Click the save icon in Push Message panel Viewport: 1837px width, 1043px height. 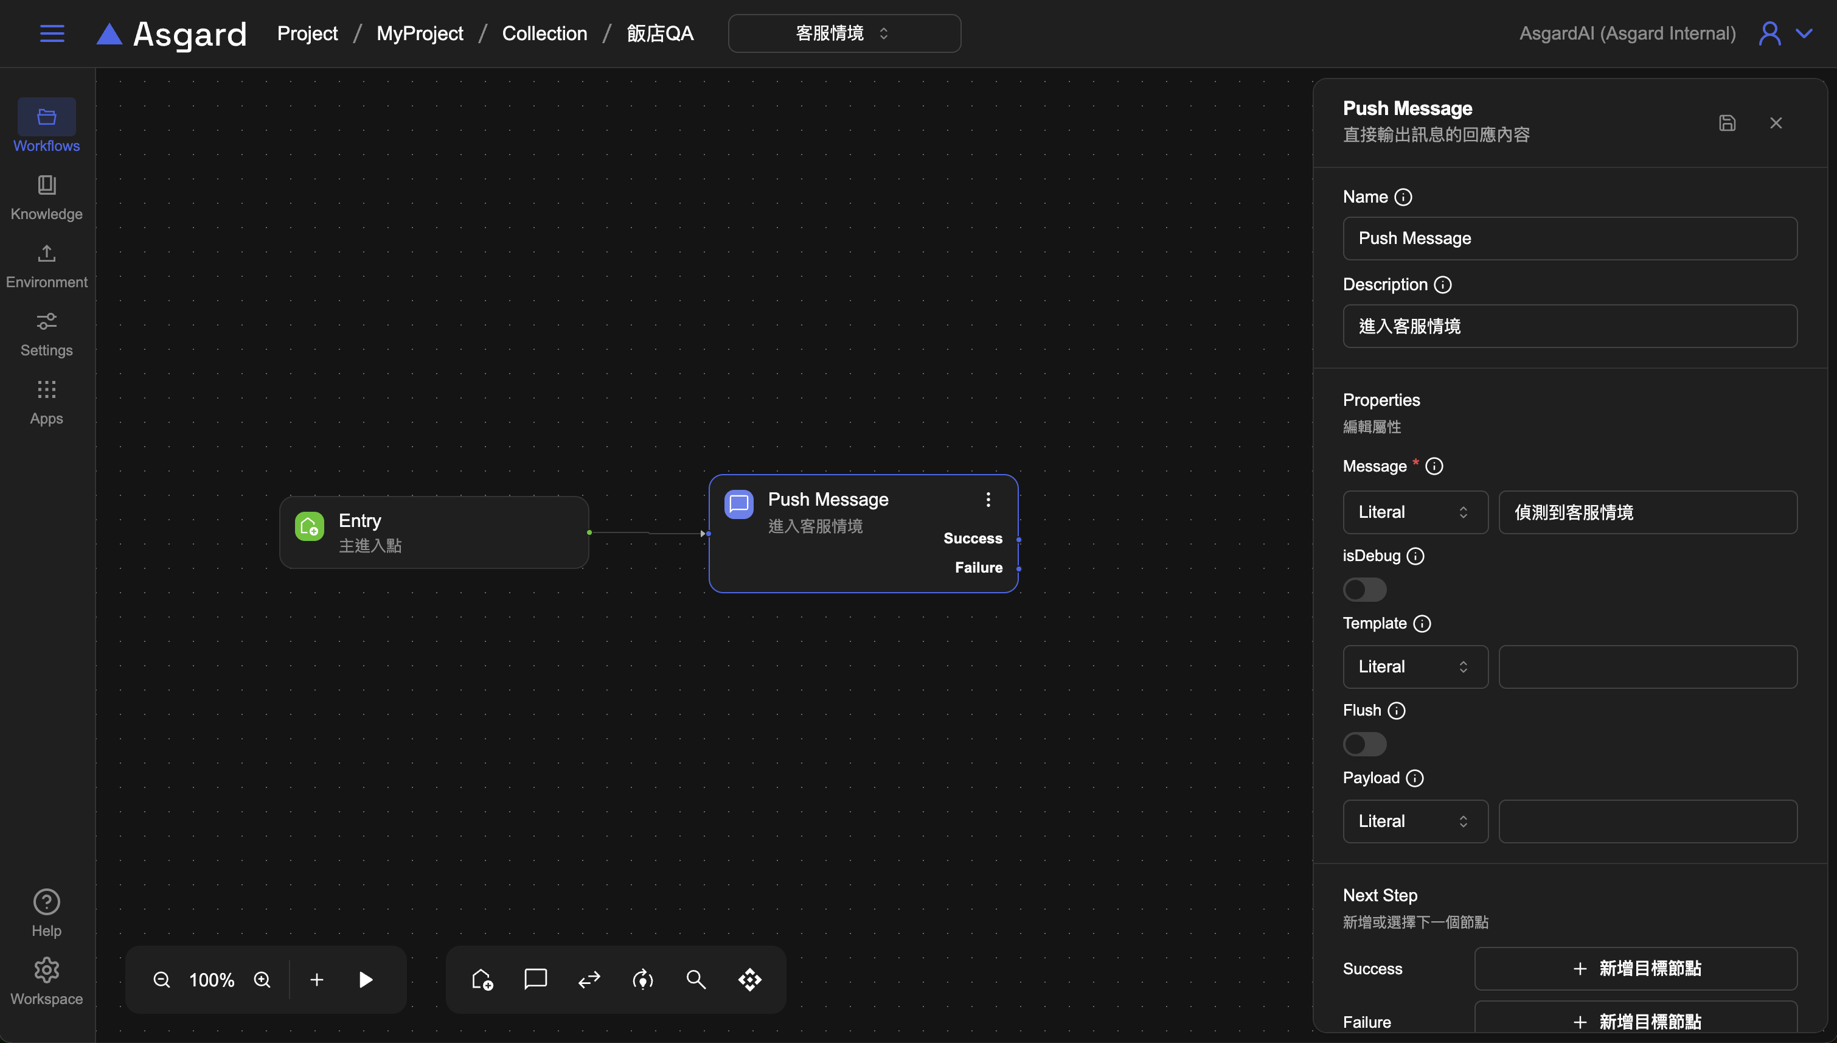click(1727, 123)
